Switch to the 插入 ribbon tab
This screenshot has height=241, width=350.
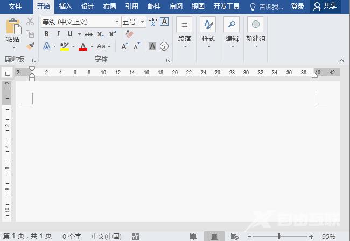point(65,6)
